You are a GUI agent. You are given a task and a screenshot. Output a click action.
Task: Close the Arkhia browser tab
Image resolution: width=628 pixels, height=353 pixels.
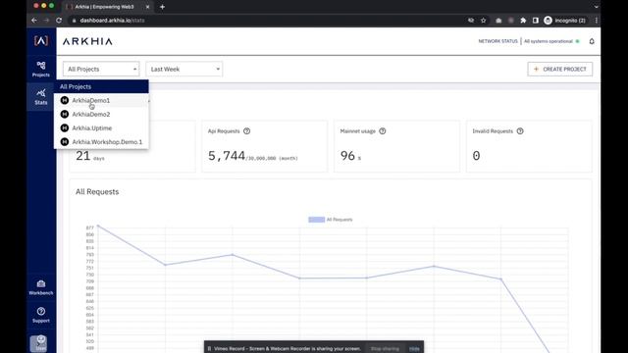point(147,7)
